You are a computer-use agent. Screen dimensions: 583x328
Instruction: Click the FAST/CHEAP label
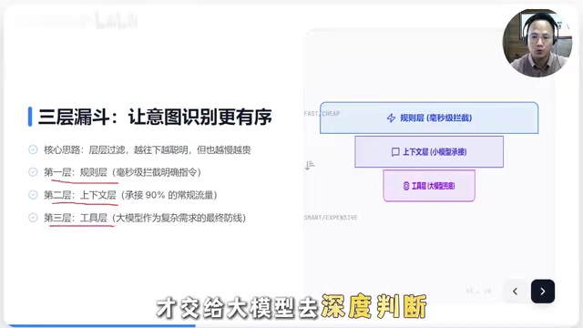(322, 113)
